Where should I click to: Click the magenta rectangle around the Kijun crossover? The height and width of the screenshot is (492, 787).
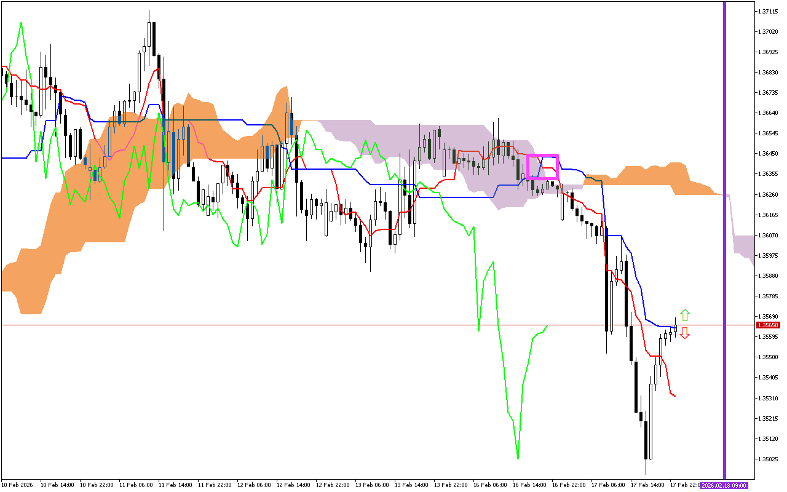click(542, 165)
